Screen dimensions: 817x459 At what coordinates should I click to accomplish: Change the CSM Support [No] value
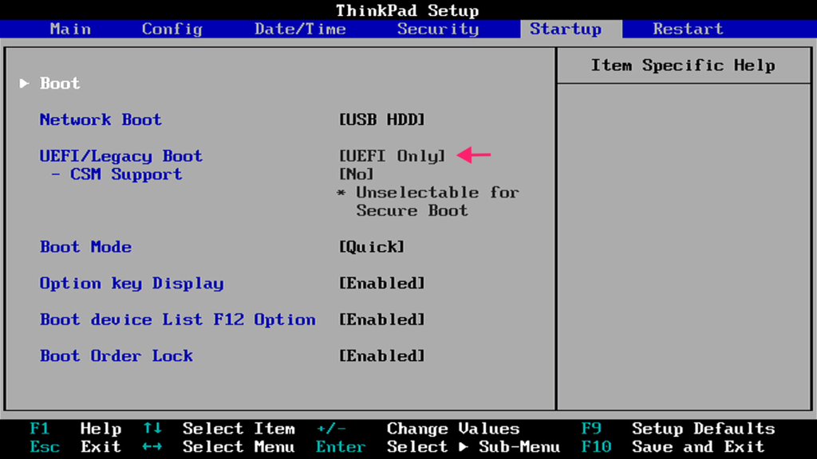357,175
